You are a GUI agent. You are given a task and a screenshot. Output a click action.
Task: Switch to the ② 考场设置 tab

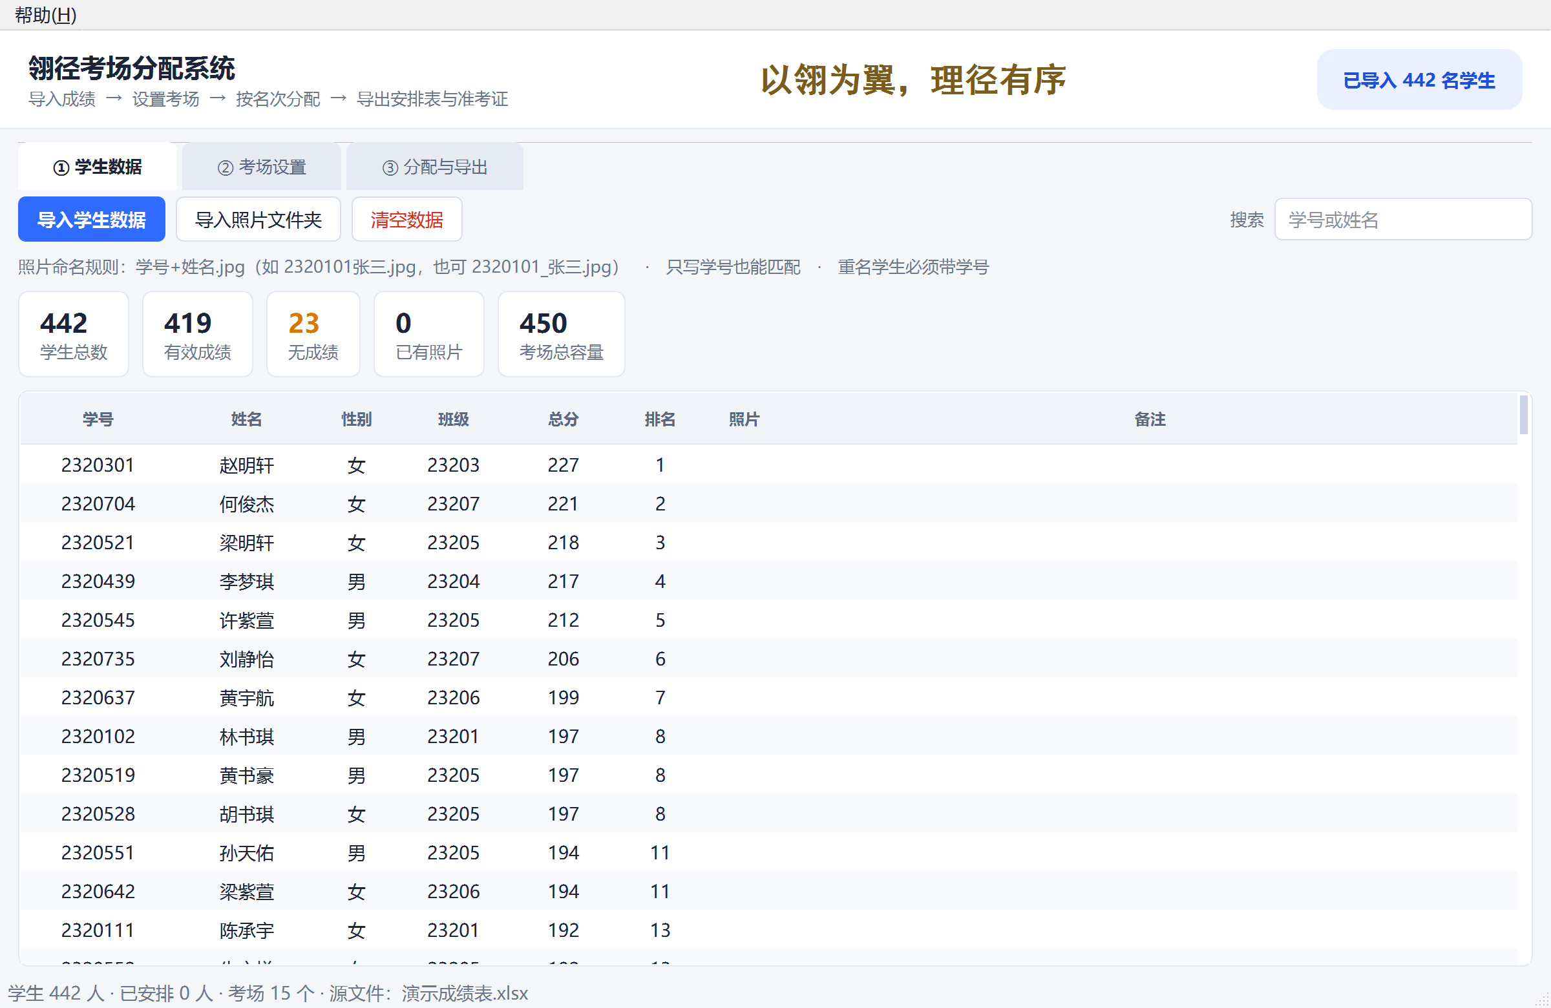tap(262, 167)
